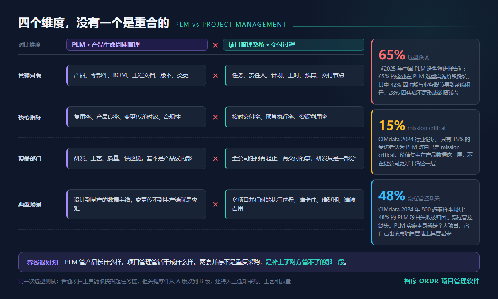This screenshot has width=498, height=299.
Task: Click the cell '全公司任何有起止、有交付的事'
Action: (x=294, y=158)
